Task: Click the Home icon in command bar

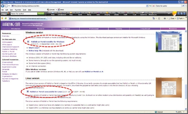Action: [154, 18]
